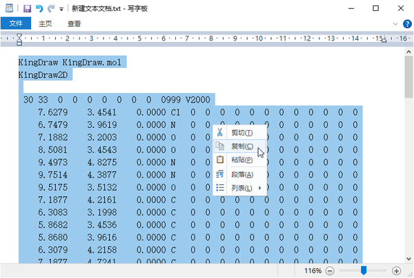
Task: Open WordPad help with the question mark icon
Action: pos(407,24)
